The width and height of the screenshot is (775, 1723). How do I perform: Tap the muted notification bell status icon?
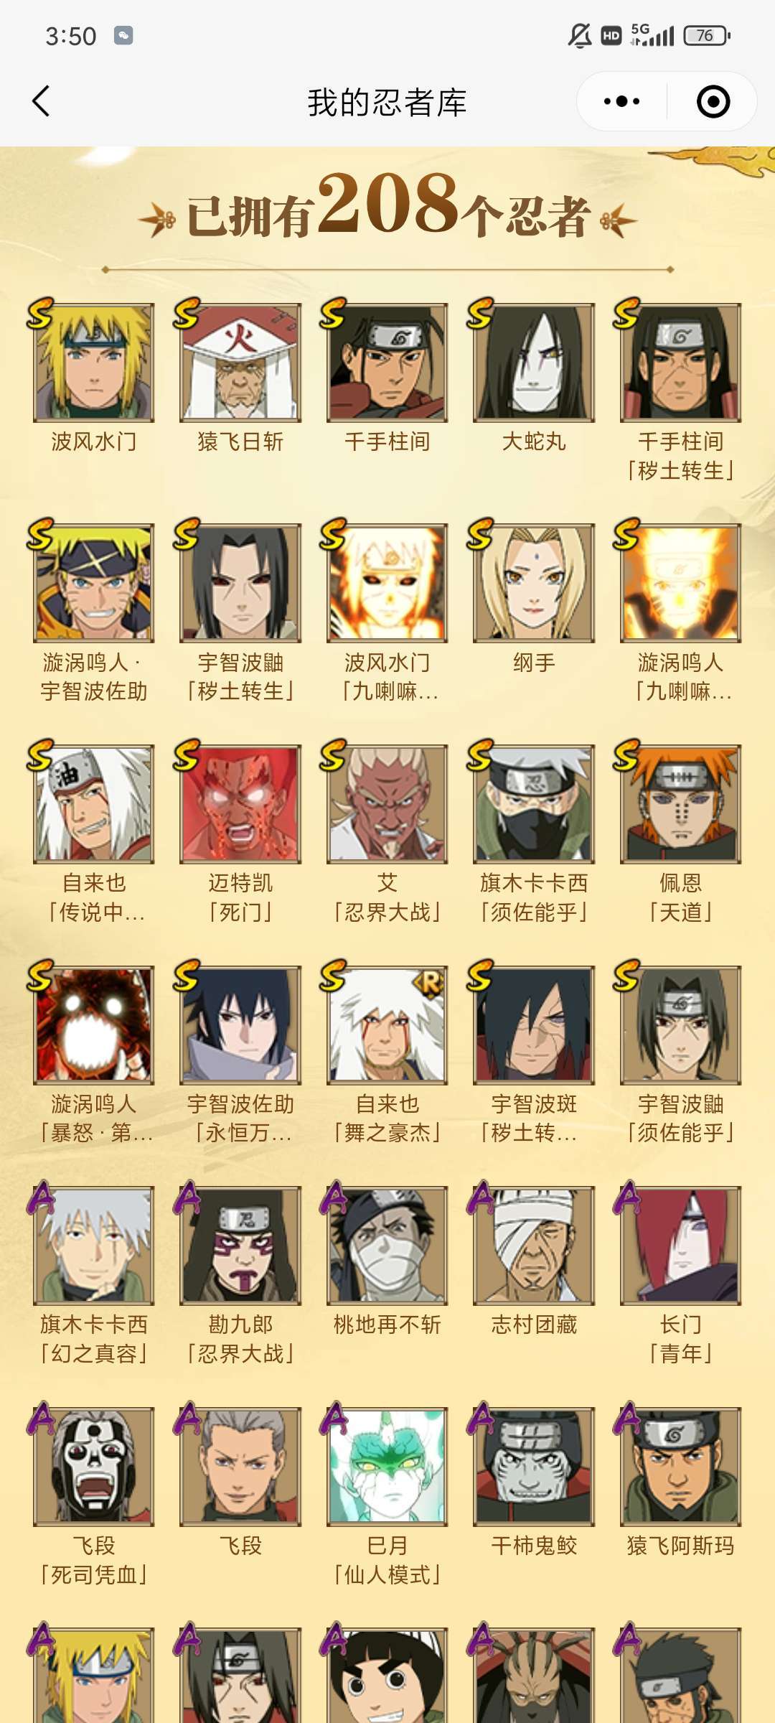pyautogui.click(x=580, y=35)
